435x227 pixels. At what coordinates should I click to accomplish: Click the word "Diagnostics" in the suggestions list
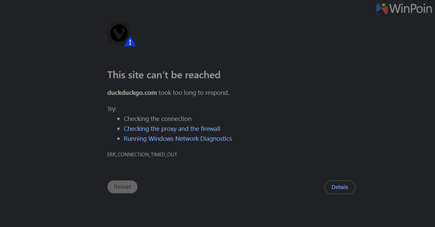216,139
